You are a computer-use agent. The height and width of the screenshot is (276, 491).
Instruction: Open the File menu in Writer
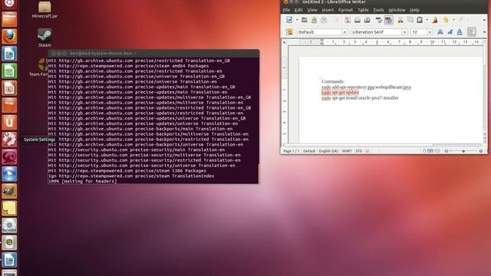coord(286,10)
